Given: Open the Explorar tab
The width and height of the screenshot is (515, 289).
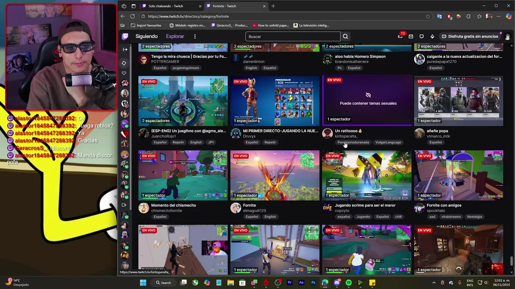Looking at the screenshot, I should (175, 36).
